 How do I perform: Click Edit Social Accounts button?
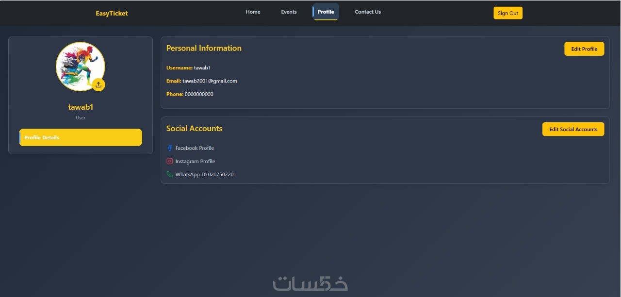click(573, 129)
